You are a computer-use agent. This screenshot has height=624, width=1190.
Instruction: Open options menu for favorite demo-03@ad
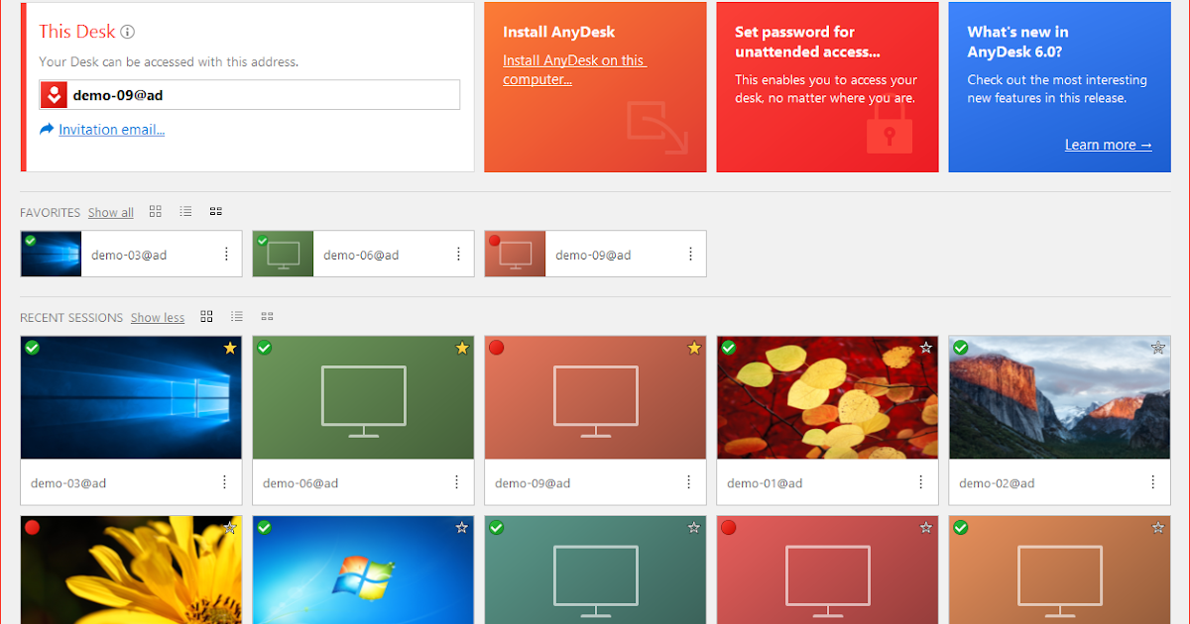pos(226,255)
